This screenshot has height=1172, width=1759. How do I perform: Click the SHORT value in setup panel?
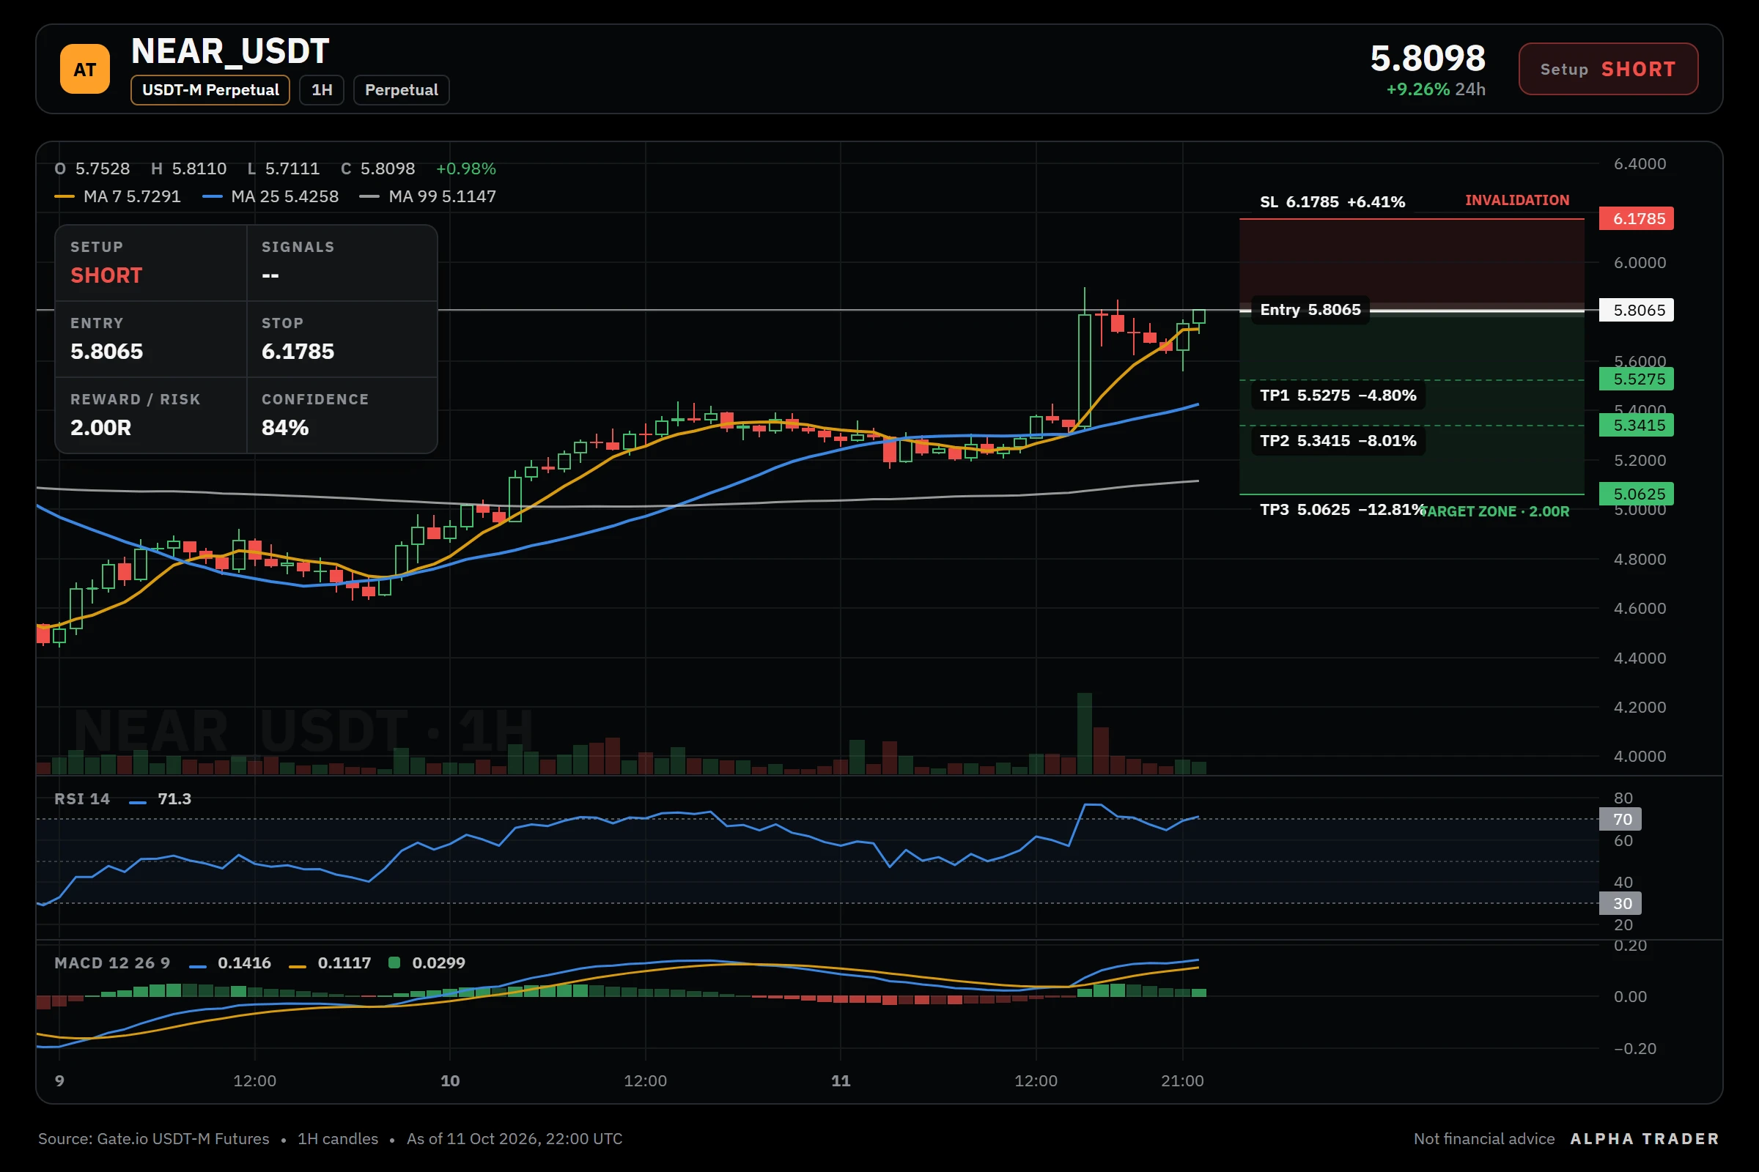[106, 276]
